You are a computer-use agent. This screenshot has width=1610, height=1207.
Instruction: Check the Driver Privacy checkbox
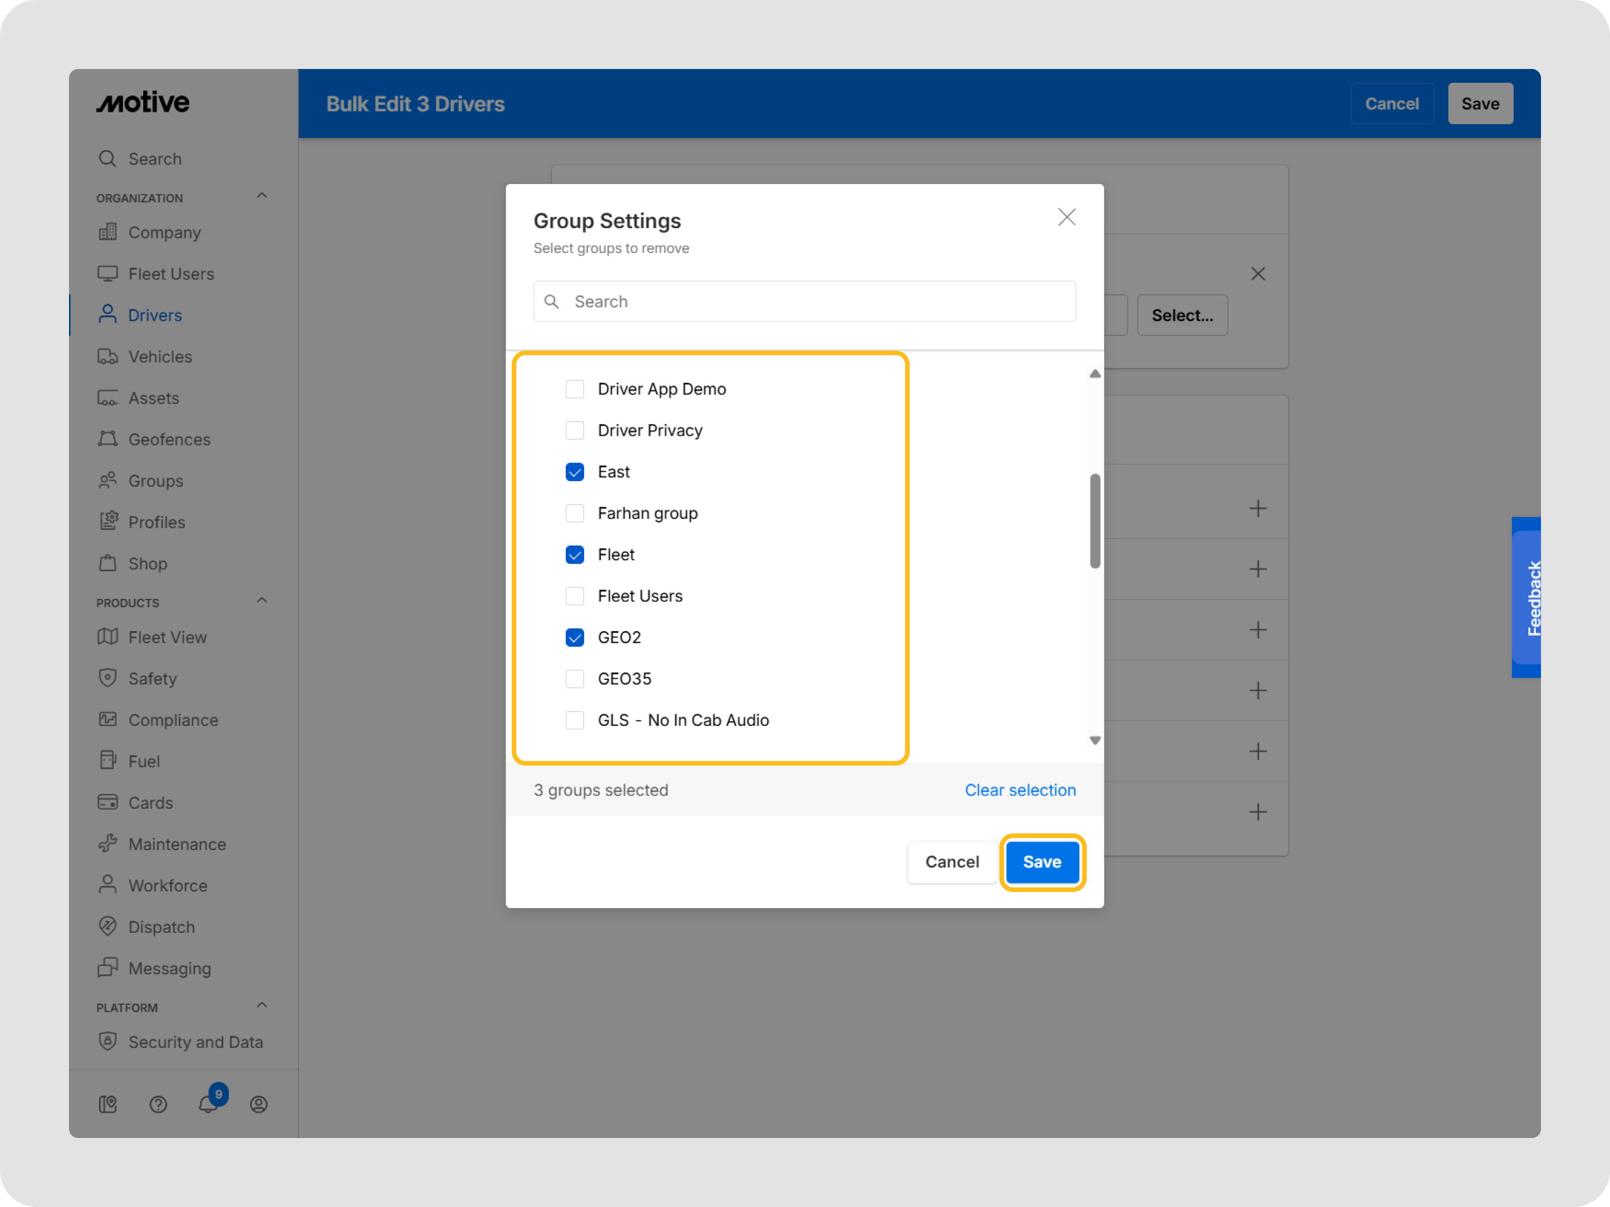[575, 430]
